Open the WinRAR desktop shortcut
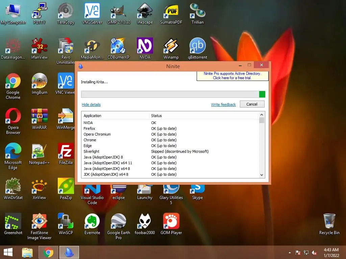Viewport: 346px width, 259px height. 39,119
